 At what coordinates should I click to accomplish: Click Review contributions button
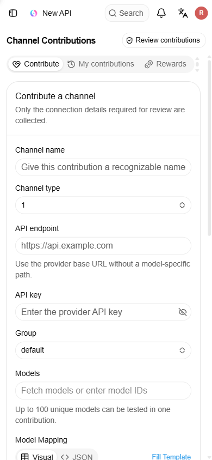(164, 40)
